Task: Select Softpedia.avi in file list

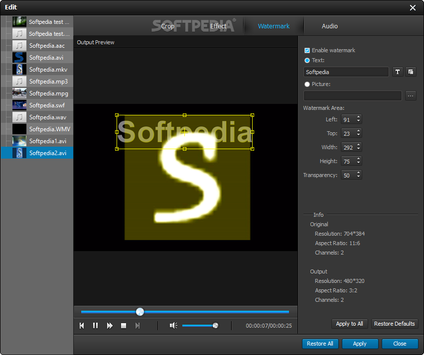Action: [37, 58]
